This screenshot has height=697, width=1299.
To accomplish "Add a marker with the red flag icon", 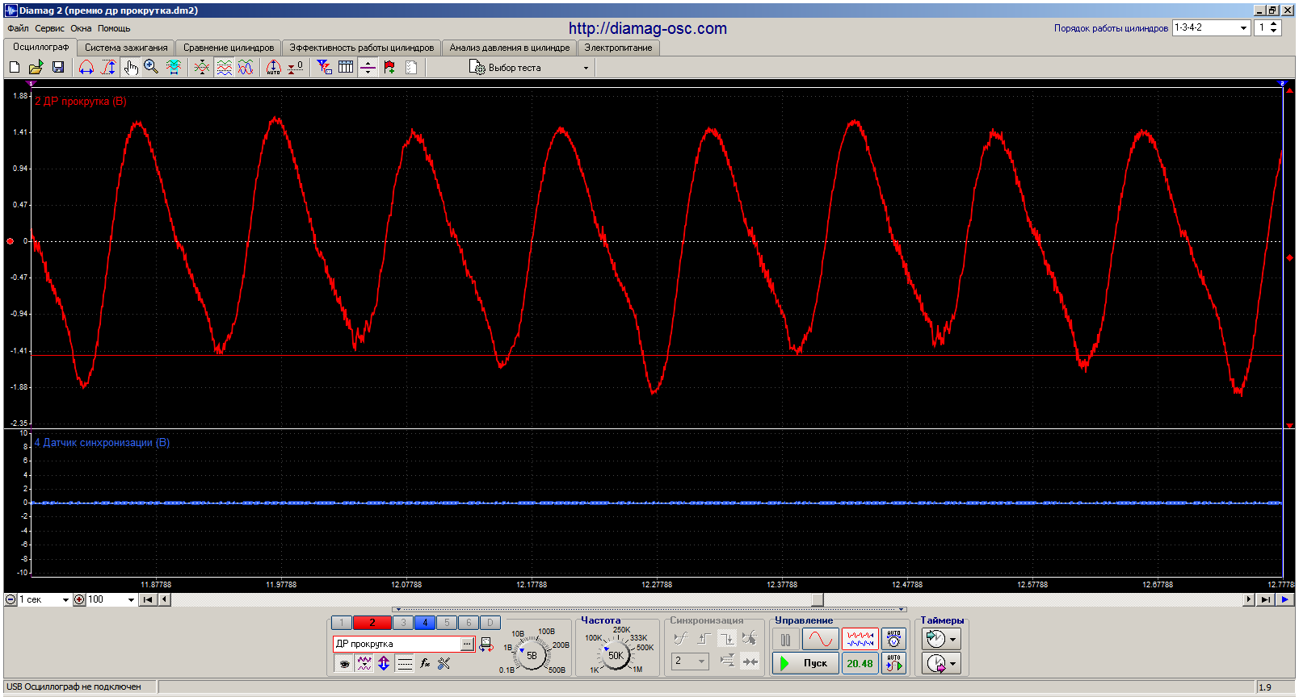I will 389,68.
